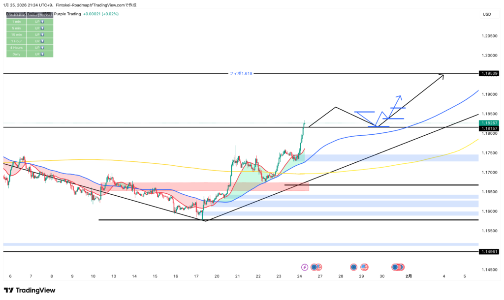Select the 5 min timeframe cell
504x300 pixels.
click(x=16, y=28)
